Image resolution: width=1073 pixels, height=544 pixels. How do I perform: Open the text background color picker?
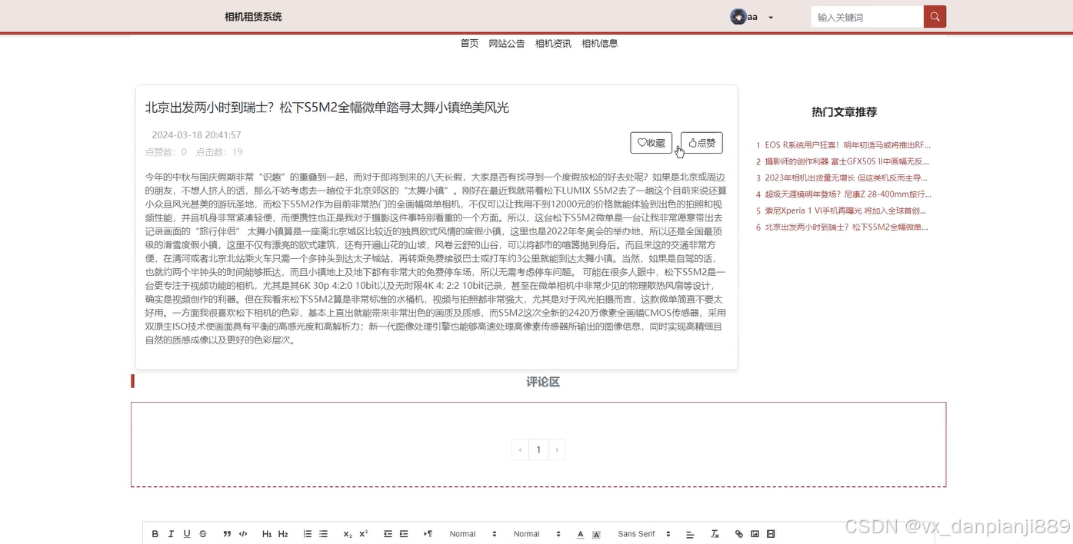[x=596, y=534]
